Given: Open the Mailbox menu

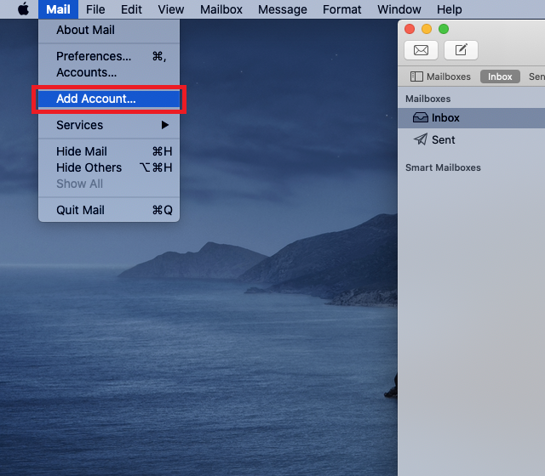Looking at the screenshot, I should point(221,9).
